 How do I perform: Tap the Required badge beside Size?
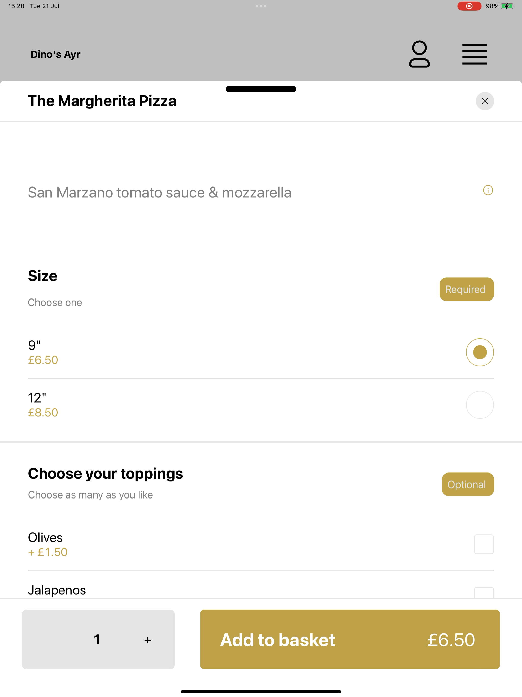coord(467,289)
